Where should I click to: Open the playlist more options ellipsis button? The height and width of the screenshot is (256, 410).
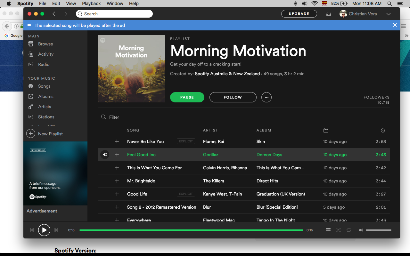[x=266, y=97]
